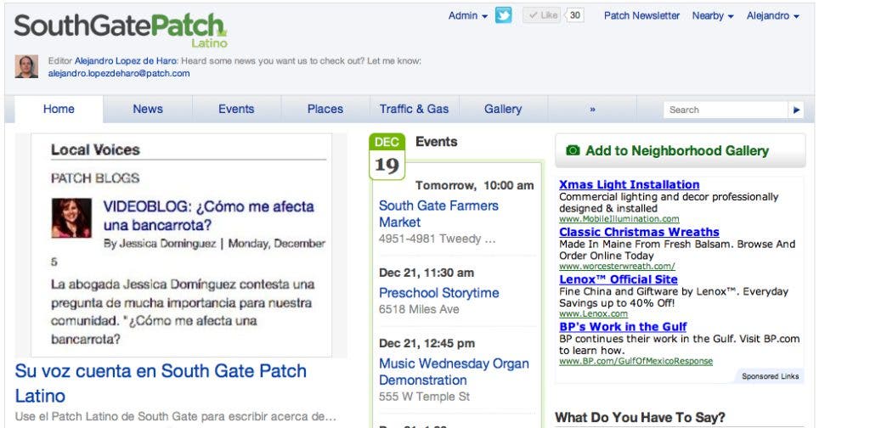Open the Nearby dropdown menu
The width and height of the screenshot is (870, 428).
tap(712, 15)
